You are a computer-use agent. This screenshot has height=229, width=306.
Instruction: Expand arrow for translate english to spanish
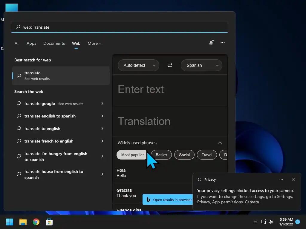click(102, 116)
